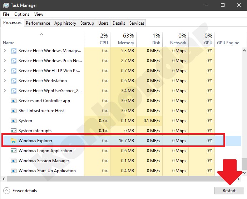Sort by the CPU column header
247x199 pixels.
(x=97, y=40)
